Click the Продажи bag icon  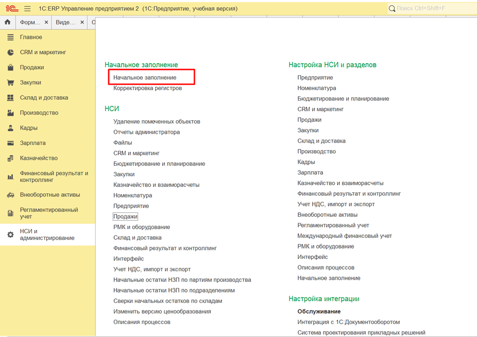(x=11, y=67)
